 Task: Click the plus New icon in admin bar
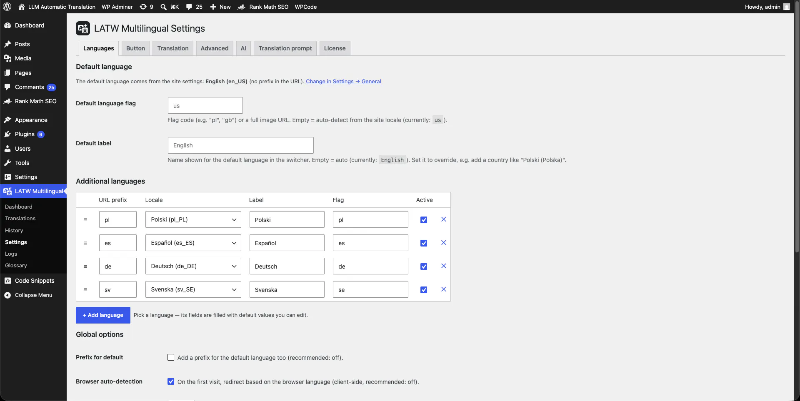tap(213, 7)
